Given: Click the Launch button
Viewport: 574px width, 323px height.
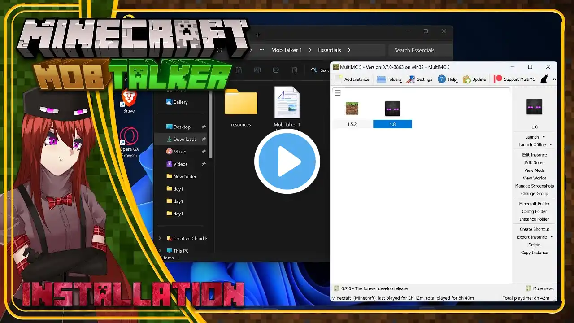Looking at the screenshot, I should point(532,137).
